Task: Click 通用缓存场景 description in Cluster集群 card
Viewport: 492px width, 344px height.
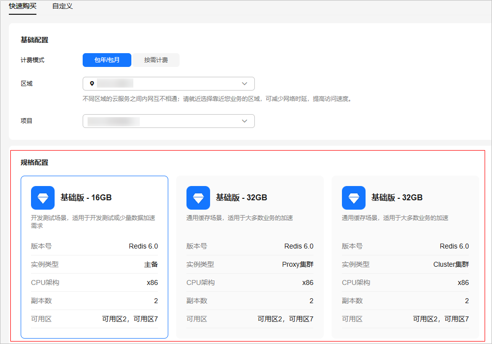Action: pyautogui.click(x=395, y=218)
